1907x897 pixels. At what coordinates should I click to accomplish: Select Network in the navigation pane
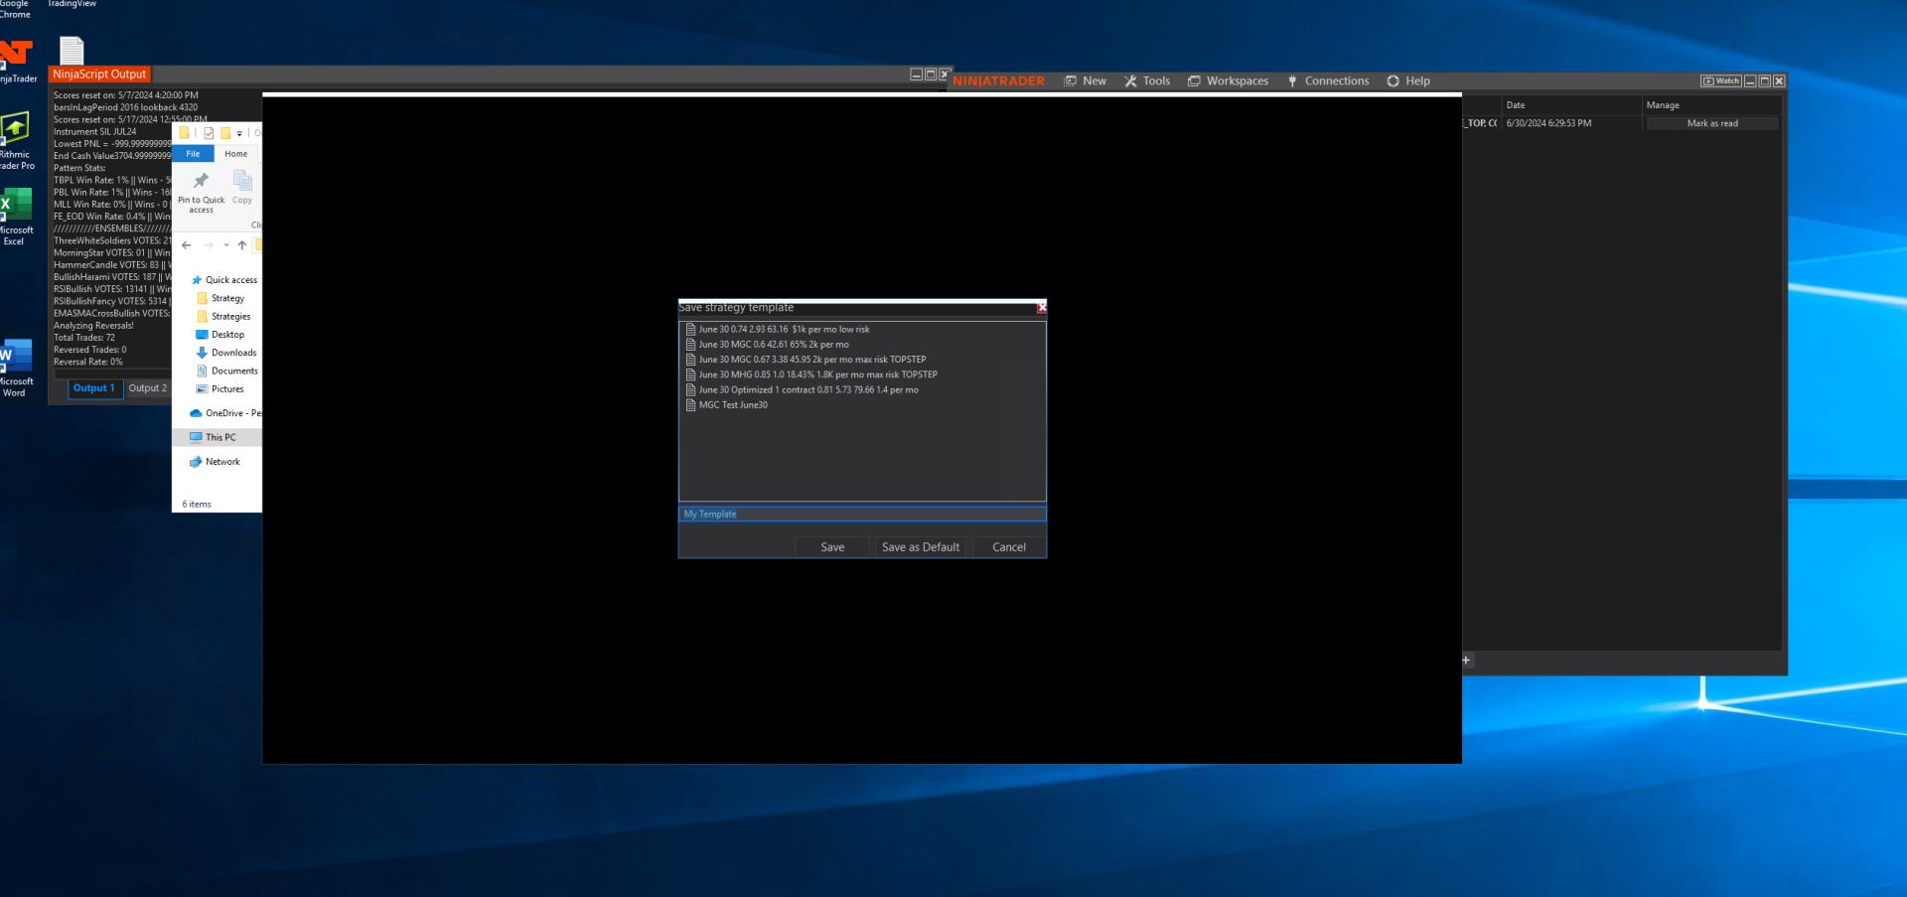tap(215, 462)
